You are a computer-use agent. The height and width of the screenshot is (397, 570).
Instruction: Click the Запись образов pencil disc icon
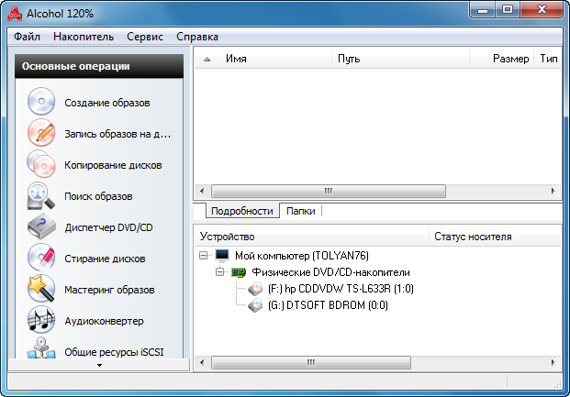41,133
